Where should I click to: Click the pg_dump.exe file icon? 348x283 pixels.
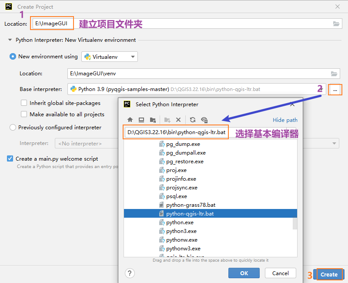162,144
